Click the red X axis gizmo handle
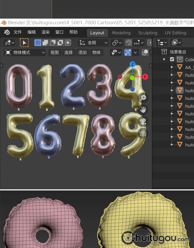The width and height of the screenshot is (194, 248). pos(145,77)
